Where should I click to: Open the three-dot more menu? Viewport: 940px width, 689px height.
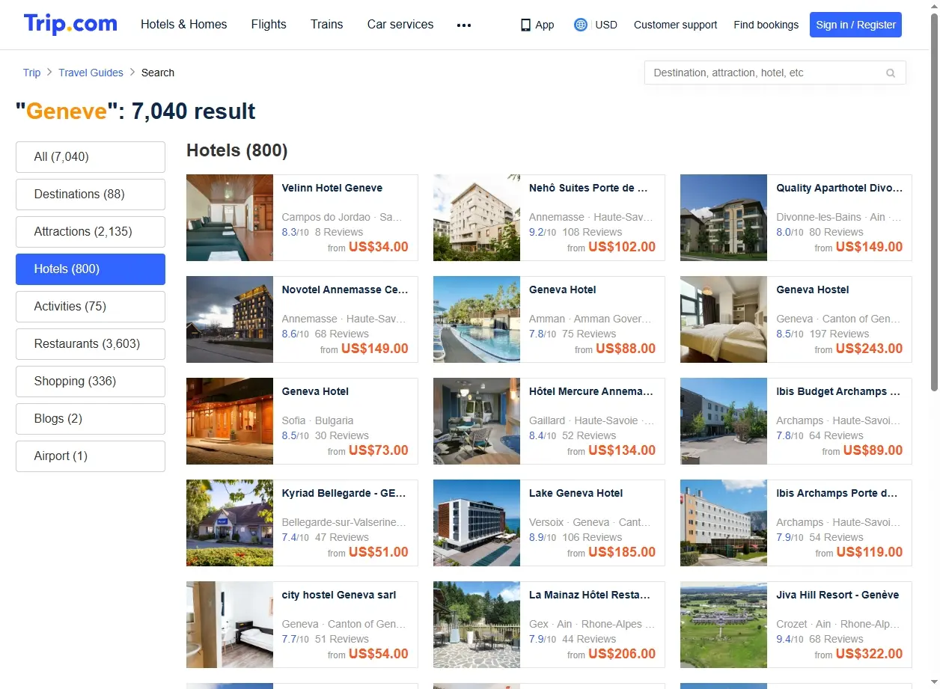point(464,25)
